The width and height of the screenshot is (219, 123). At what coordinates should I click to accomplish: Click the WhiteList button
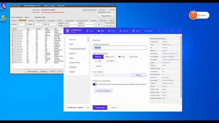(43, 71)
